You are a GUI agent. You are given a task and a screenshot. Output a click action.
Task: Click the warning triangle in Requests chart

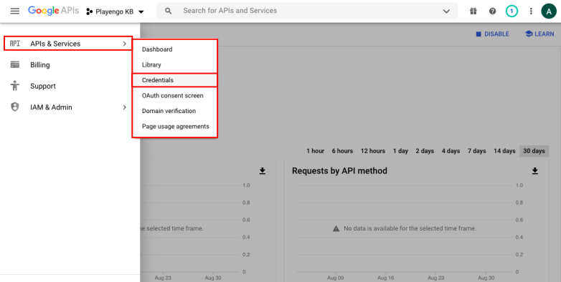pyautogui.click(x=336, y=228)
